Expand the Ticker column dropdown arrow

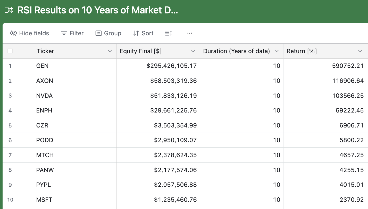click(110, 51)
